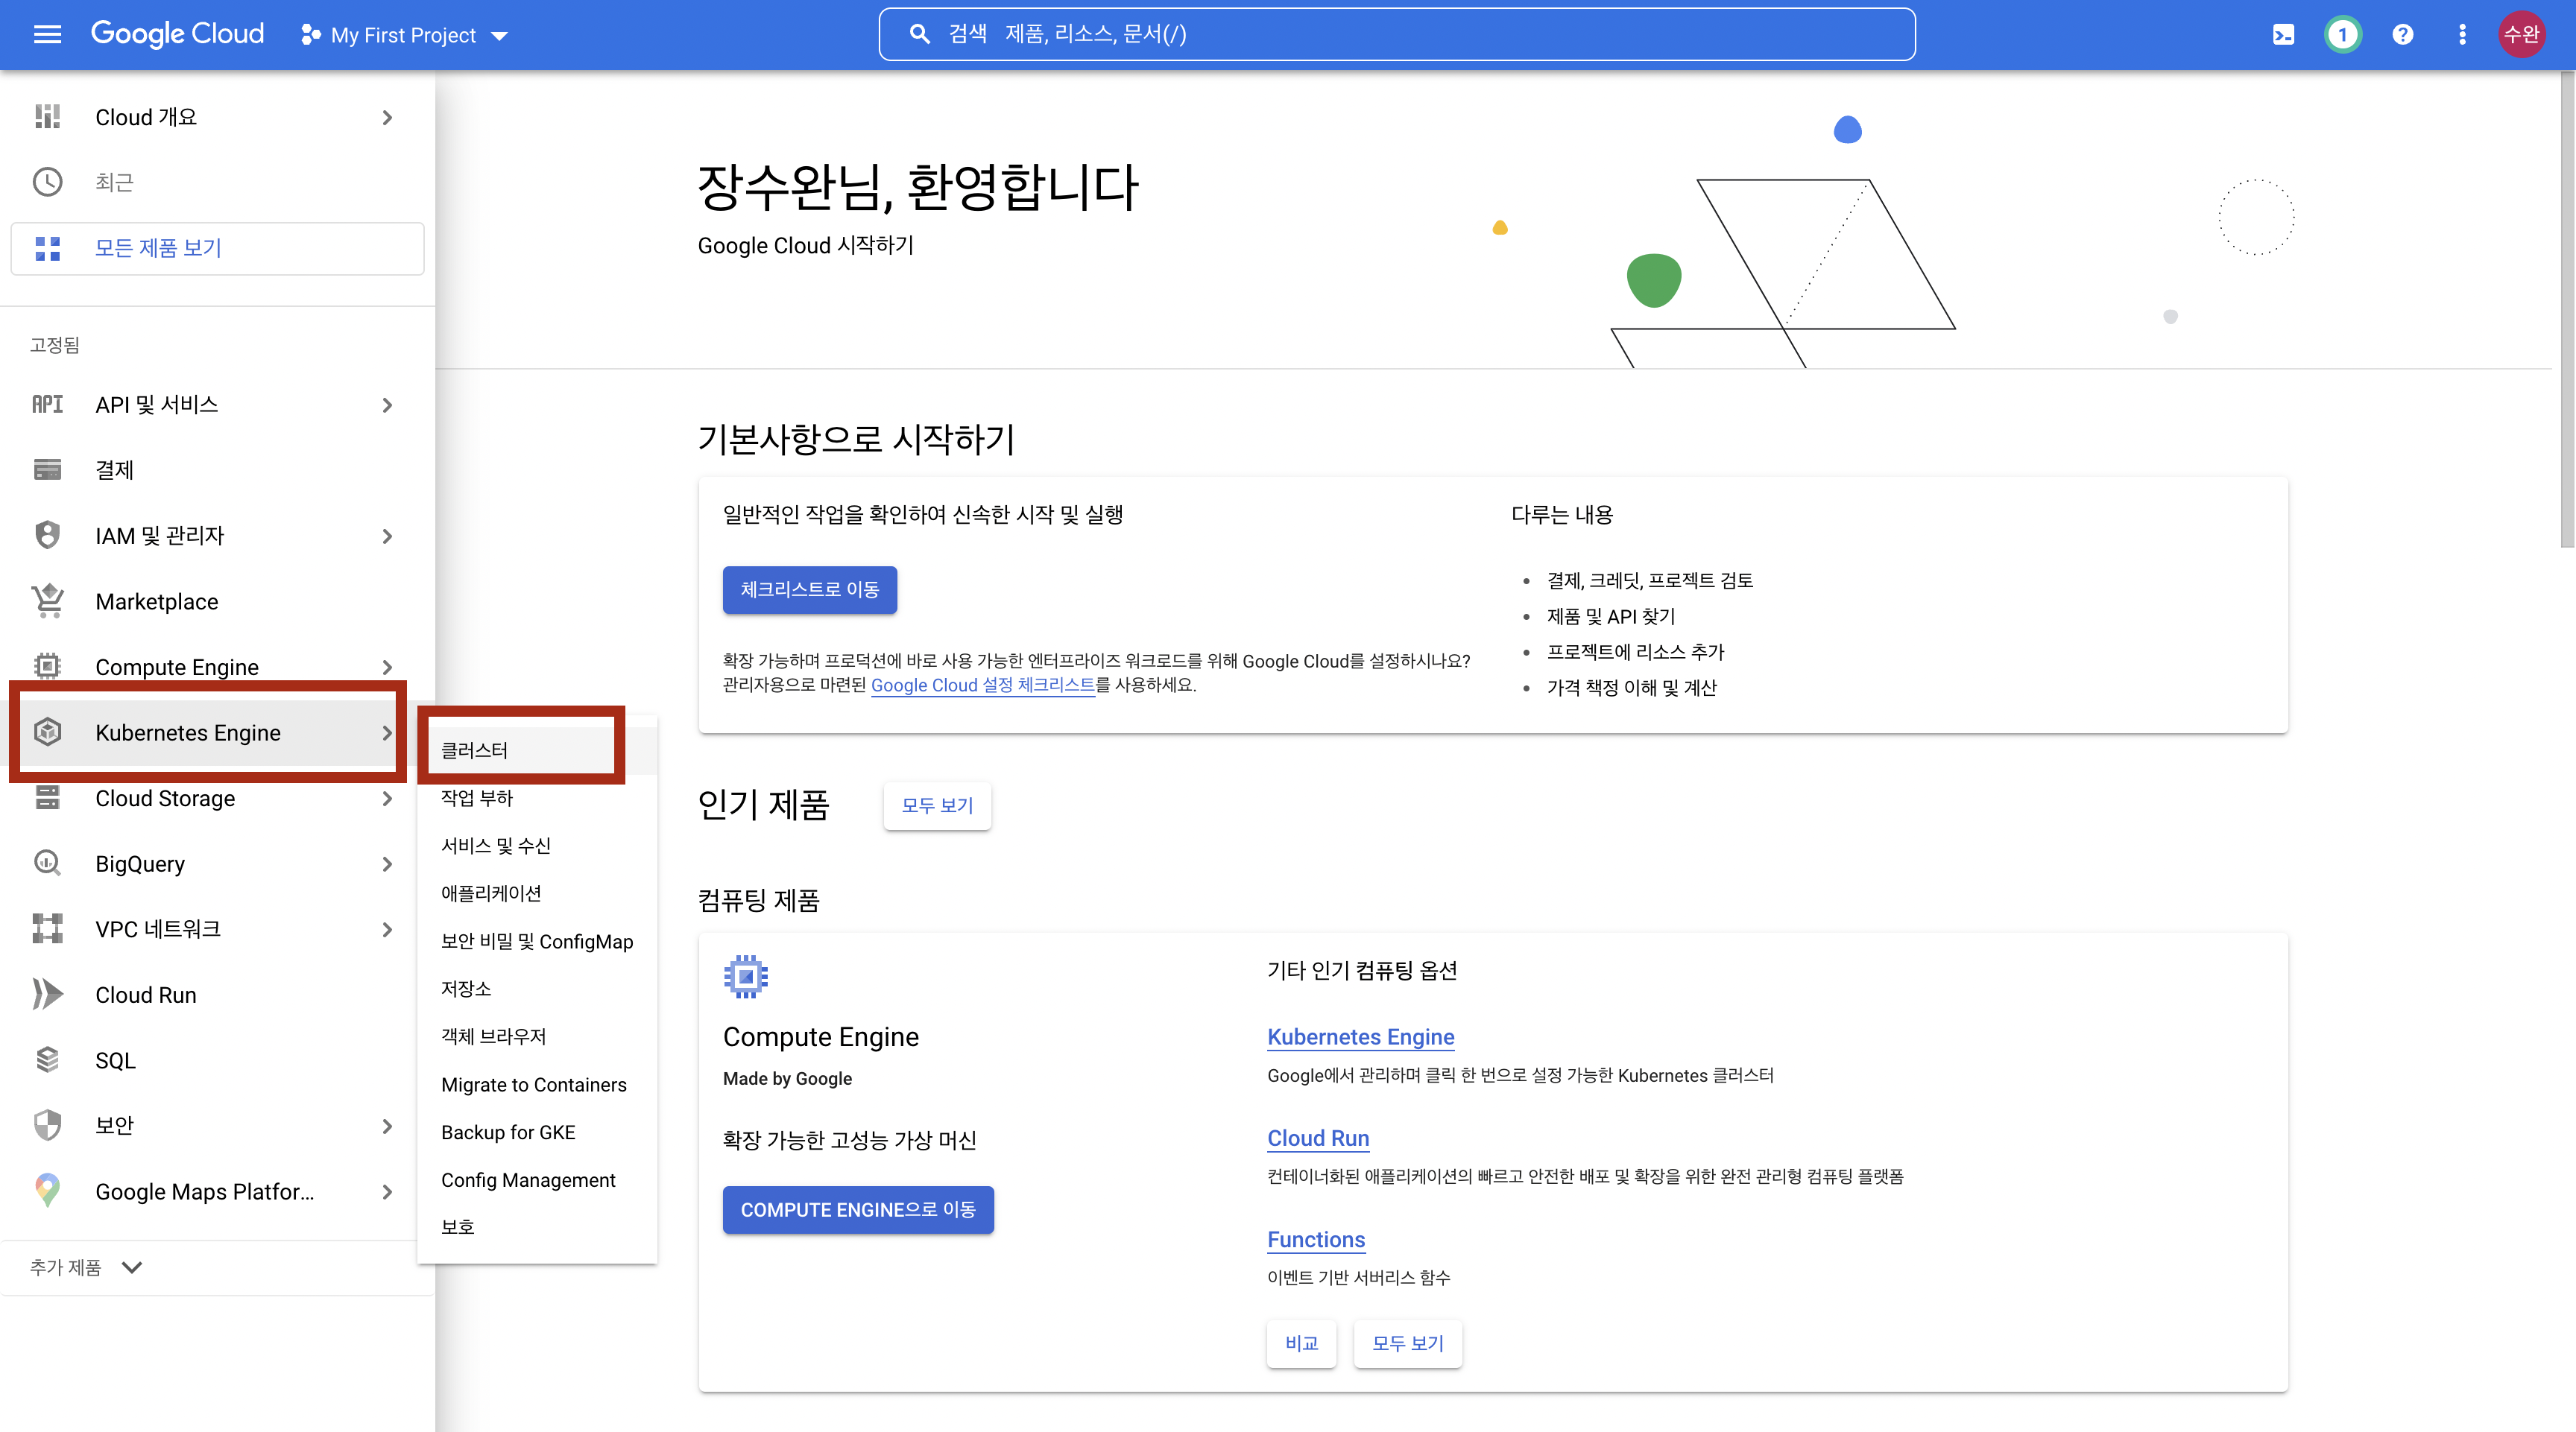
Task: Click the API icon in sidebar
Action: coord(47,404)
